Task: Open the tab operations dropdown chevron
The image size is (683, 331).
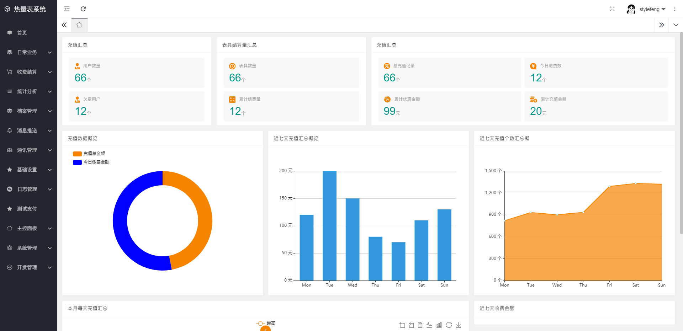Action: click(x=676, y=25)
